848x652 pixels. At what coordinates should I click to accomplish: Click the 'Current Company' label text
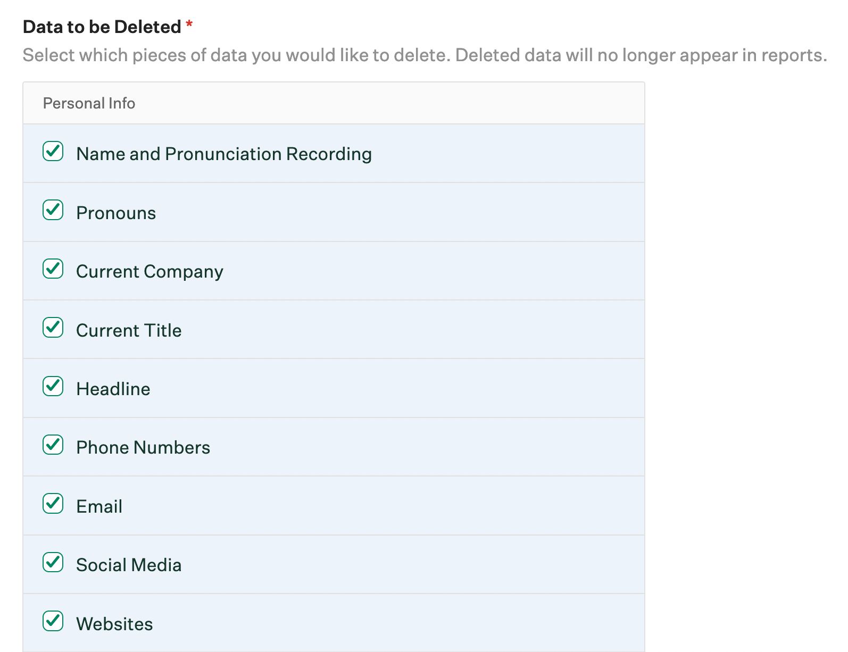point(149,272)
